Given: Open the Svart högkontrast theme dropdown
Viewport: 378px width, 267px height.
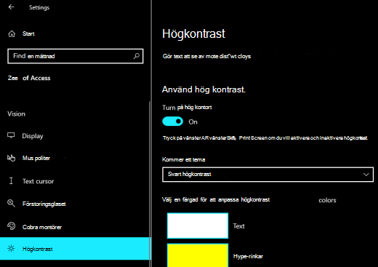Looking at the screenshot, I should 268,175.
